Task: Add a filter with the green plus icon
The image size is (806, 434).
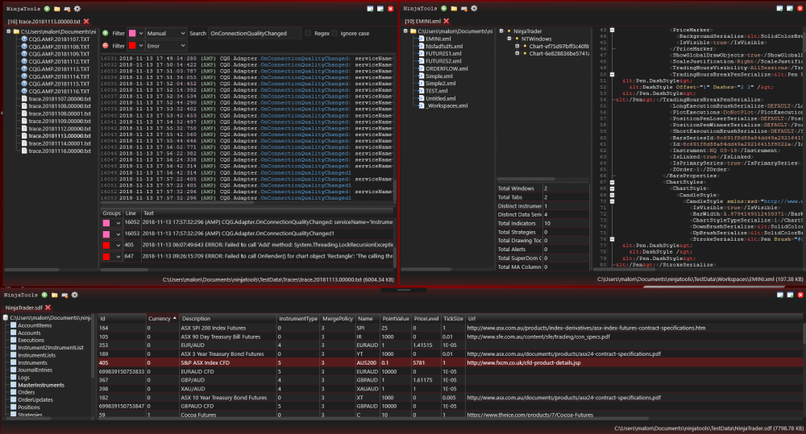Action: (106, 34)
